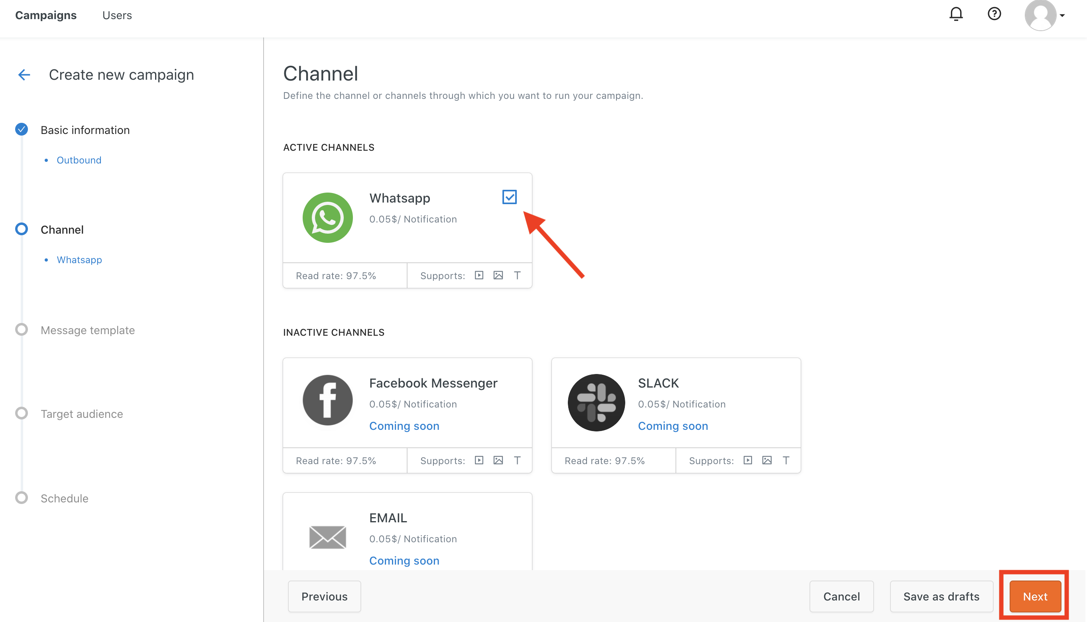Click the SLACK card title
The width and height of the screenshot is (1087, 622).
658,383
